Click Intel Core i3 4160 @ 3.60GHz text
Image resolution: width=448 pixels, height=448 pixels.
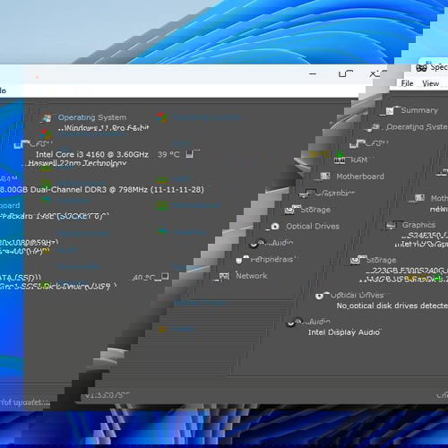(x=92, y=154)
